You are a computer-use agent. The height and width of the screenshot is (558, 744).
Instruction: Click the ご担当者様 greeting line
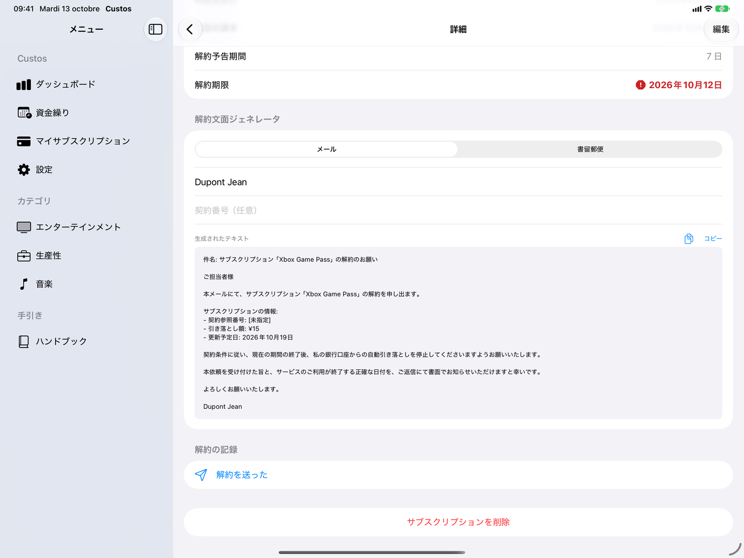(218, 277)
